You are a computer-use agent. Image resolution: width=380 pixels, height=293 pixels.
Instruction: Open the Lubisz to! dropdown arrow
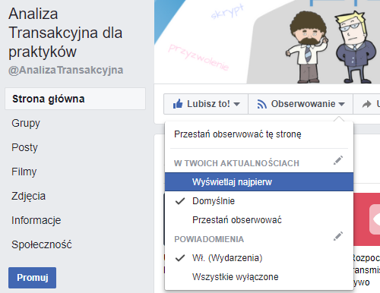(236, 104)
